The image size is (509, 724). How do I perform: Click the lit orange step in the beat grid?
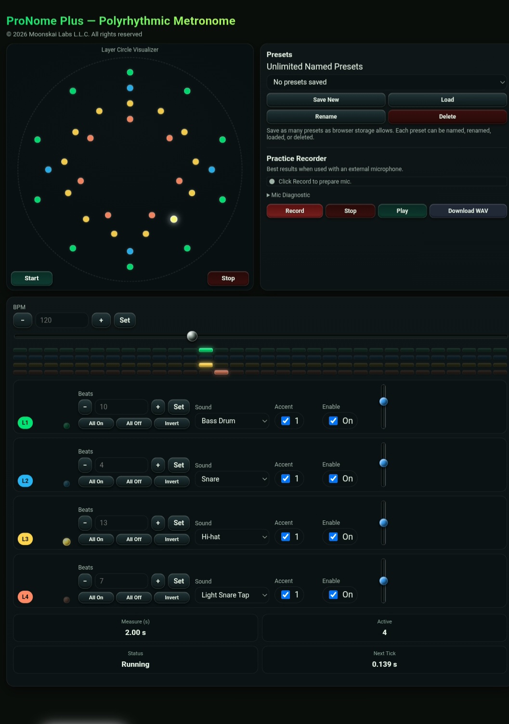coord(221,372)
